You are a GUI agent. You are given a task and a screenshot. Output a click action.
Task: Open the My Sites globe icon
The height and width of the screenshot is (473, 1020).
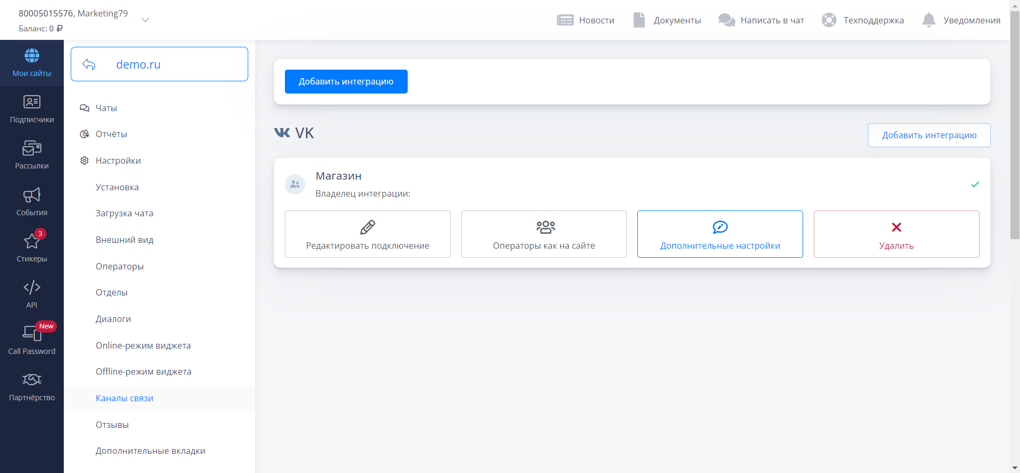(32, 56)
